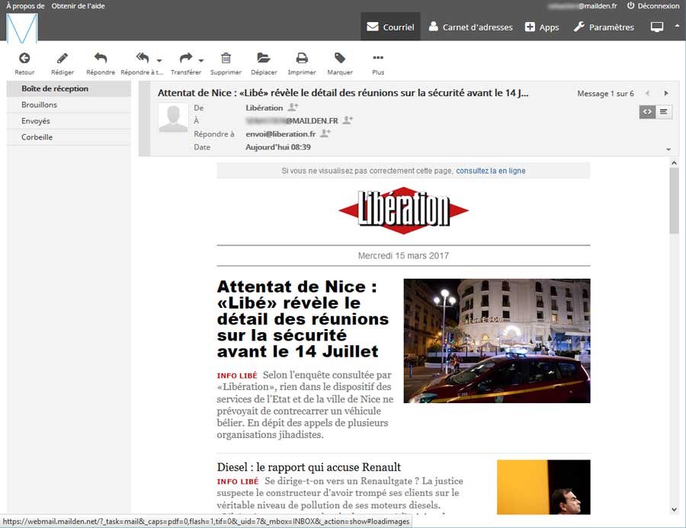
Task: Select Boîte de réception folder
Action: point(69,88)
